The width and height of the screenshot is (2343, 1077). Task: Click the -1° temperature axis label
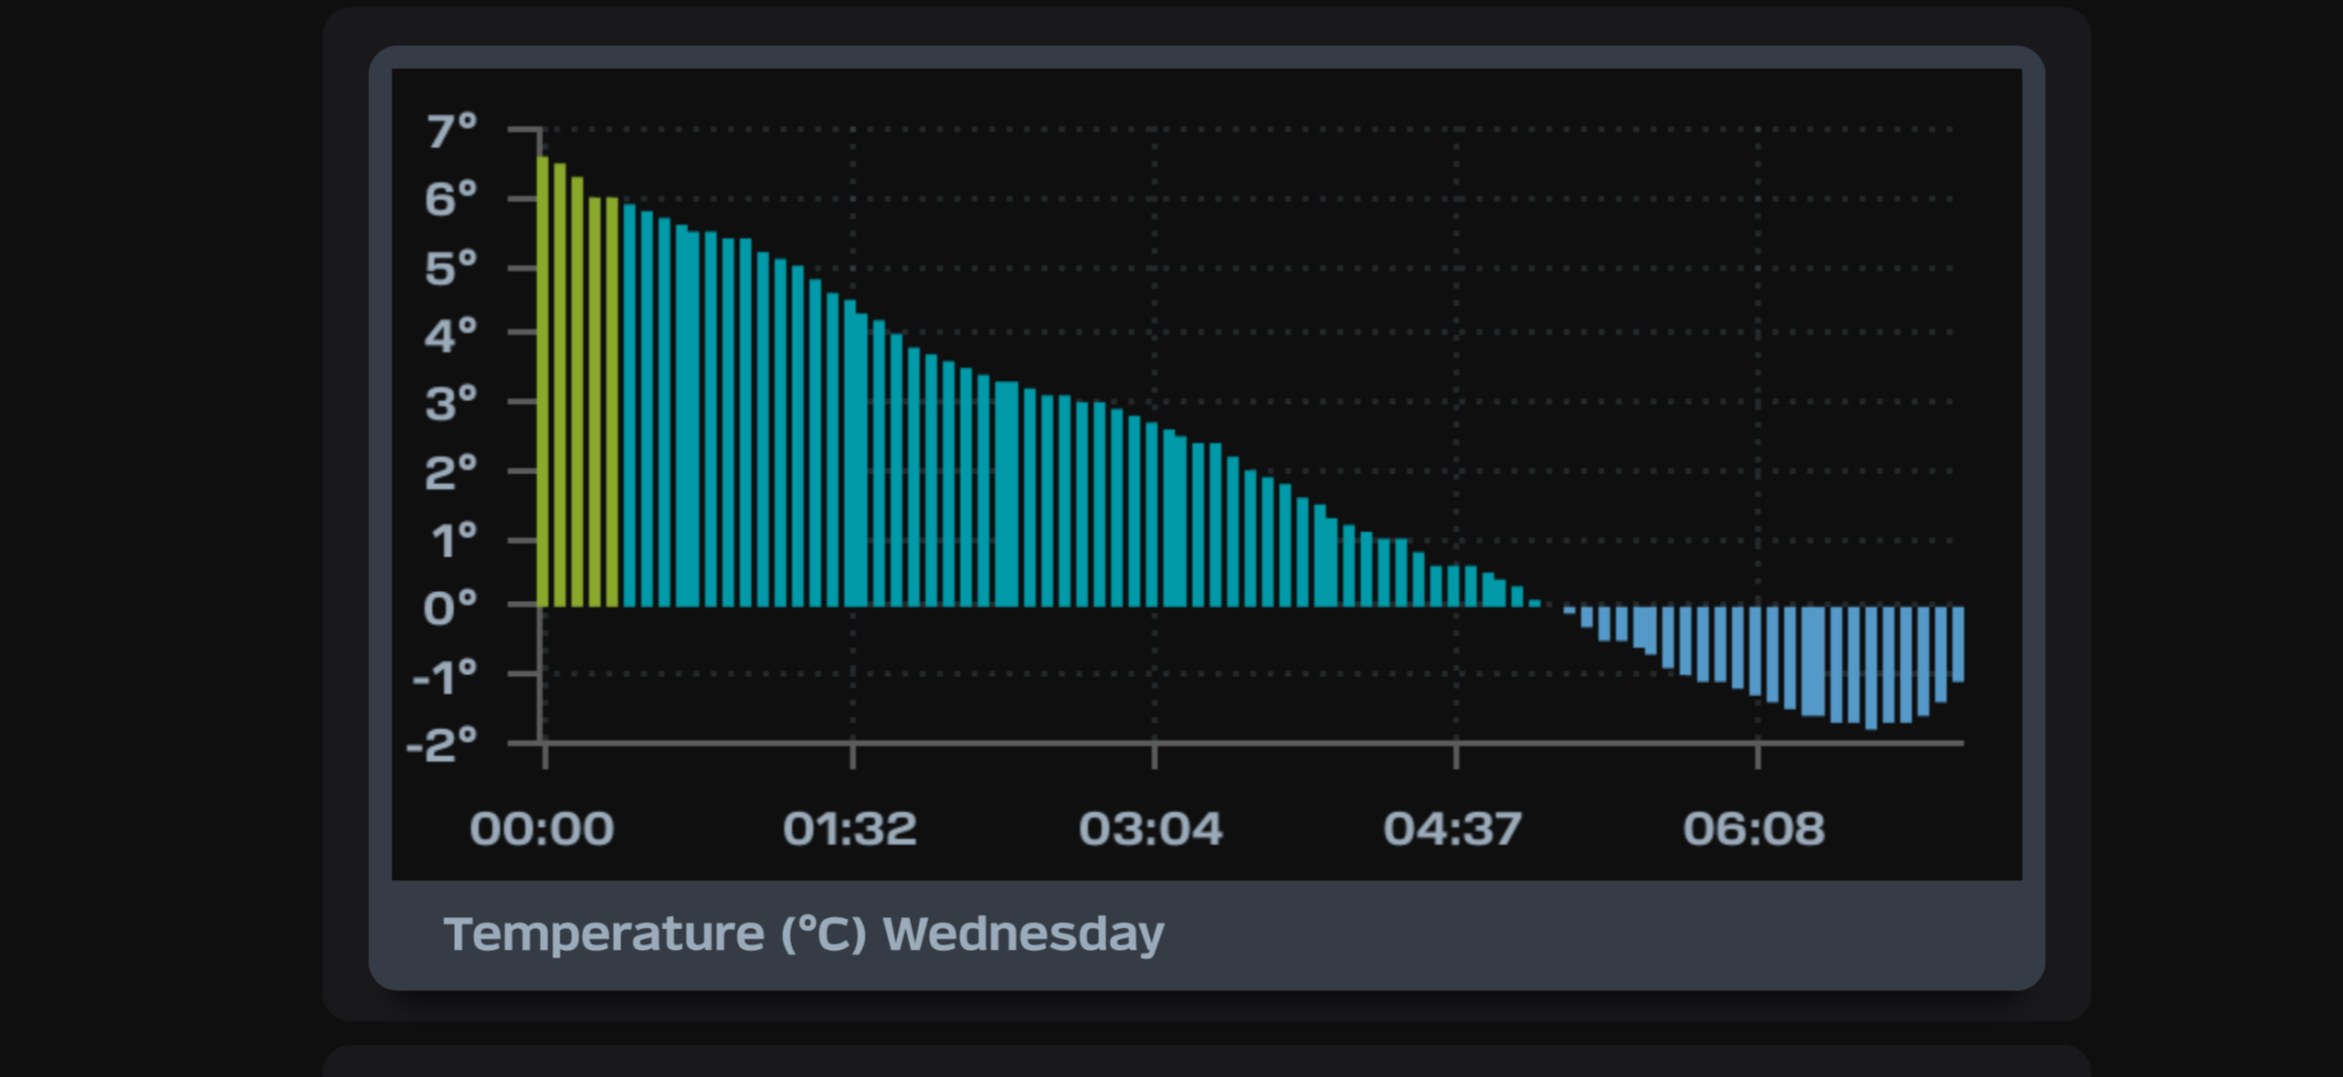pos(444,676)
